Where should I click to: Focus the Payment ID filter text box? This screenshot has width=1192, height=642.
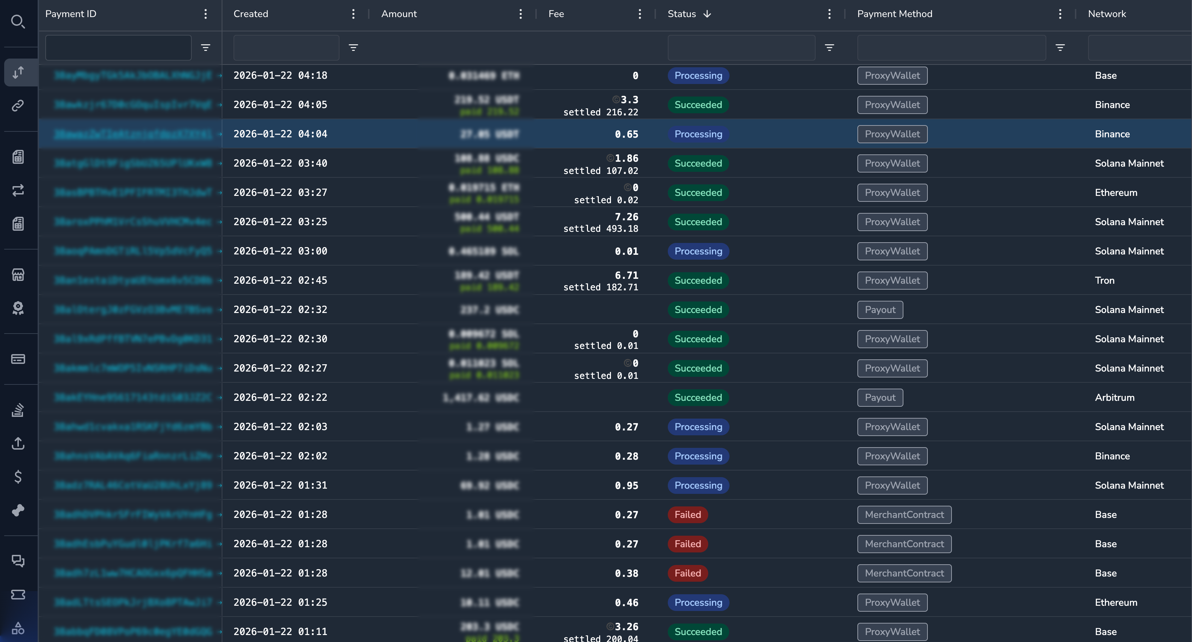click(119, 47)
